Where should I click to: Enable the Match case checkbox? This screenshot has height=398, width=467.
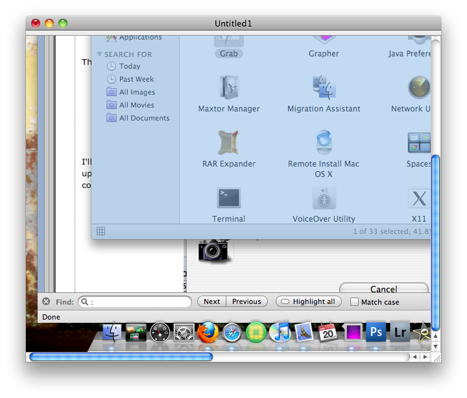[x=354, y=302]
